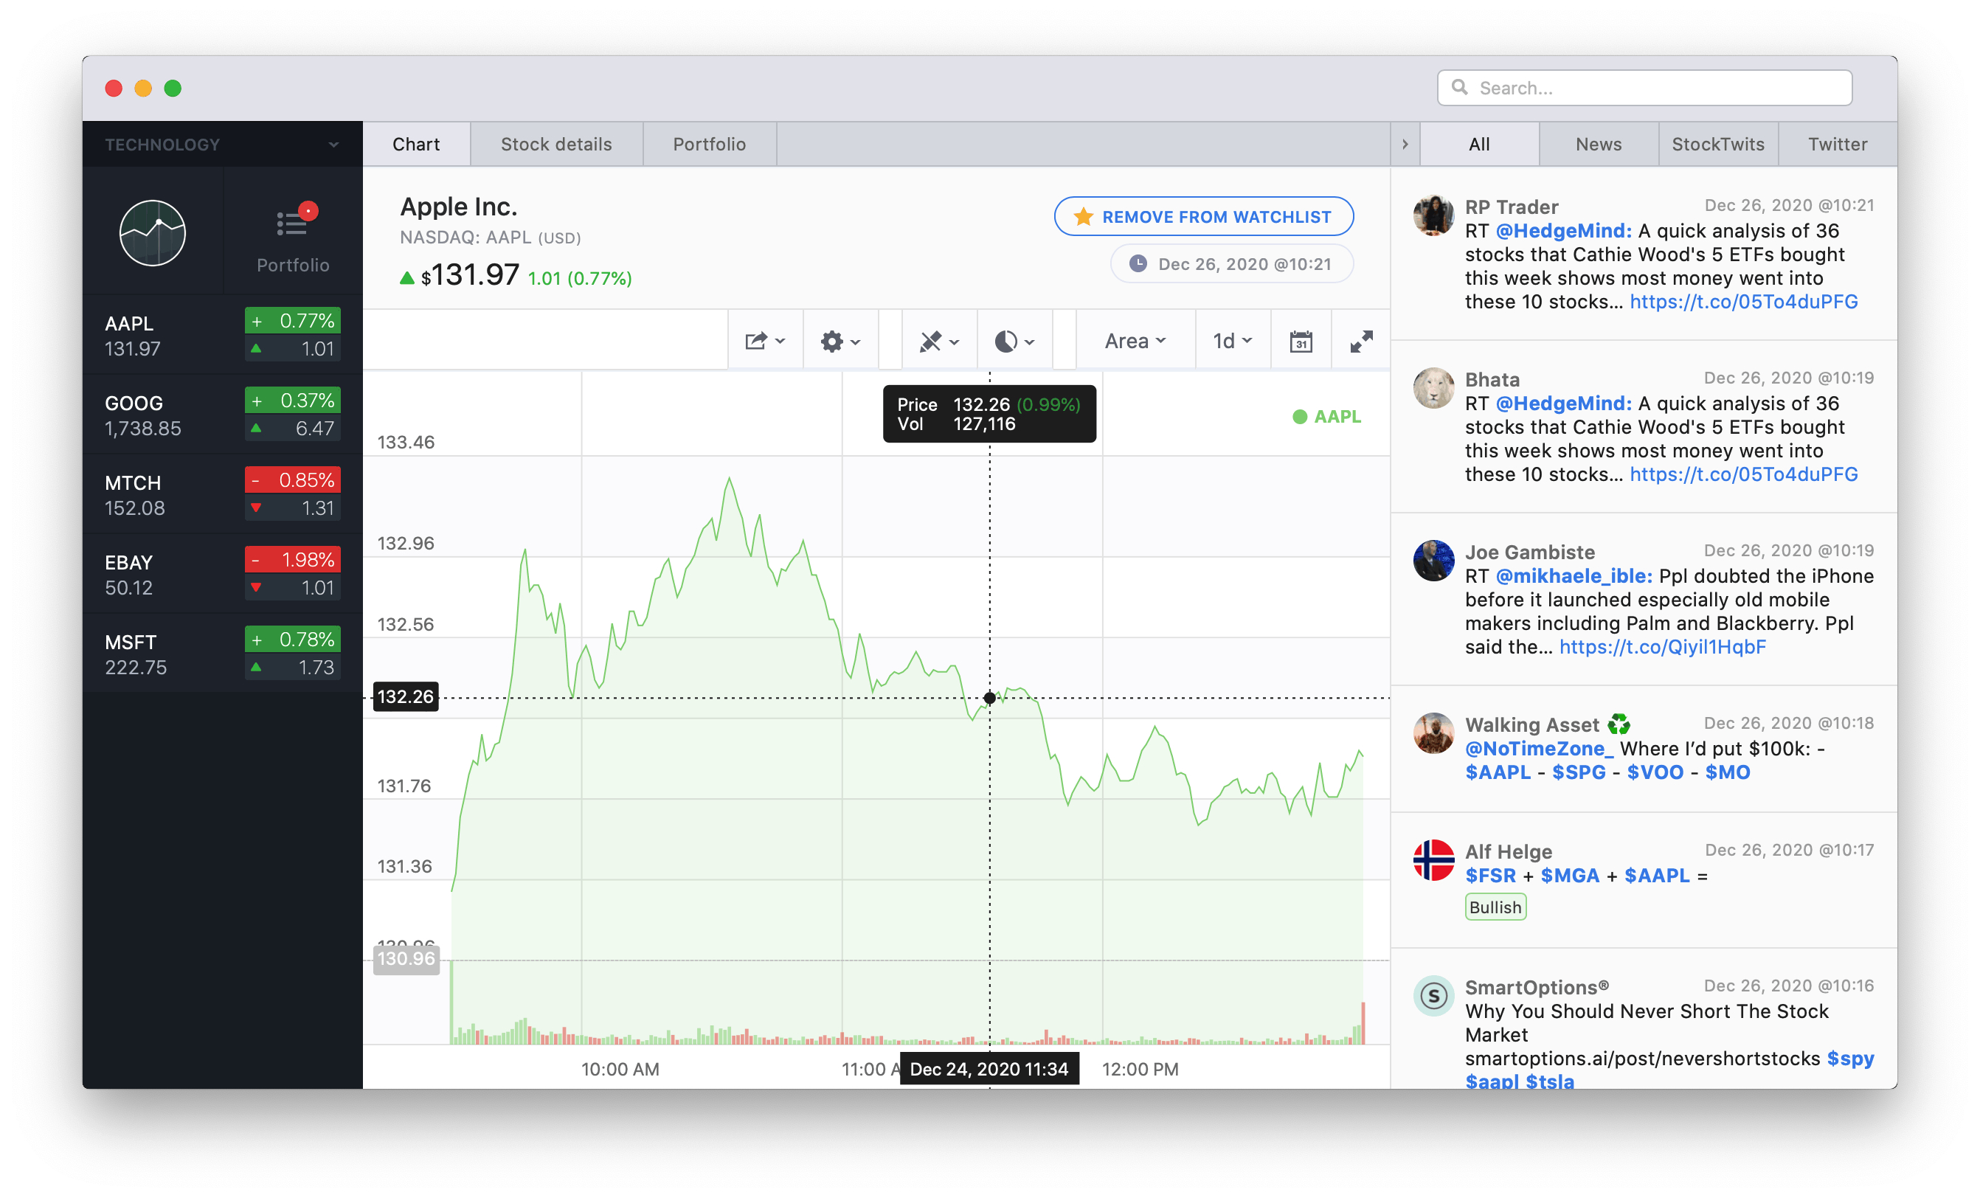This screenshot has height=1198, width=1980.
Task: Click Remove From Watchlist star button
Action: pos(1204,216)
